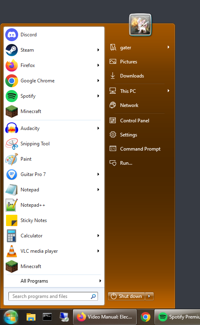This screenshot has width=200, height=325.
Task: Click the Firefox icon in Start menu
Action: click(12, 65)
